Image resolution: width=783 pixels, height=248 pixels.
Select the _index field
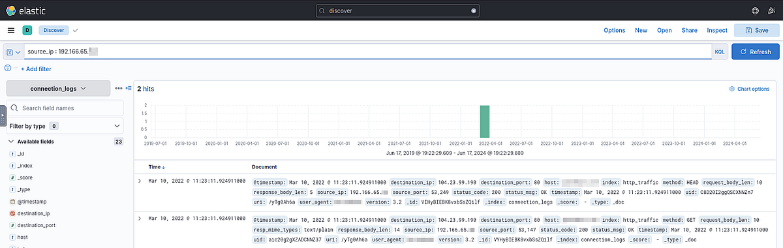tap(25, 166)
